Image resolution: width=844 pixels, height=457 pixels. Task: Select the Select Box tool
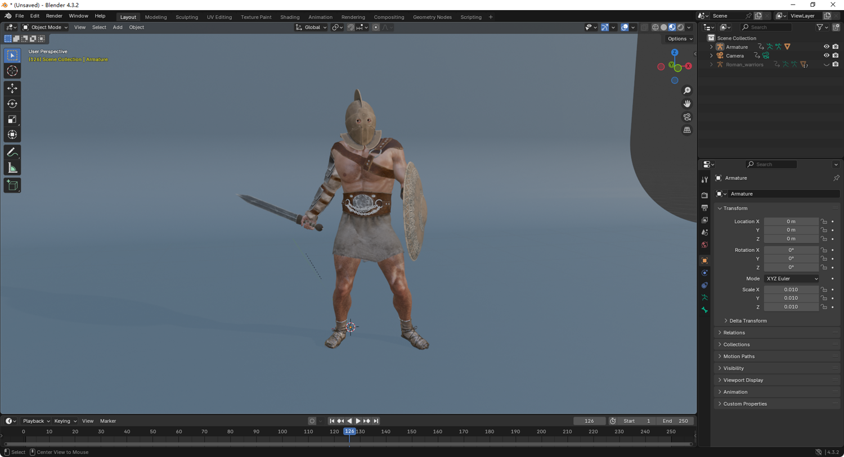pos(12,56)
